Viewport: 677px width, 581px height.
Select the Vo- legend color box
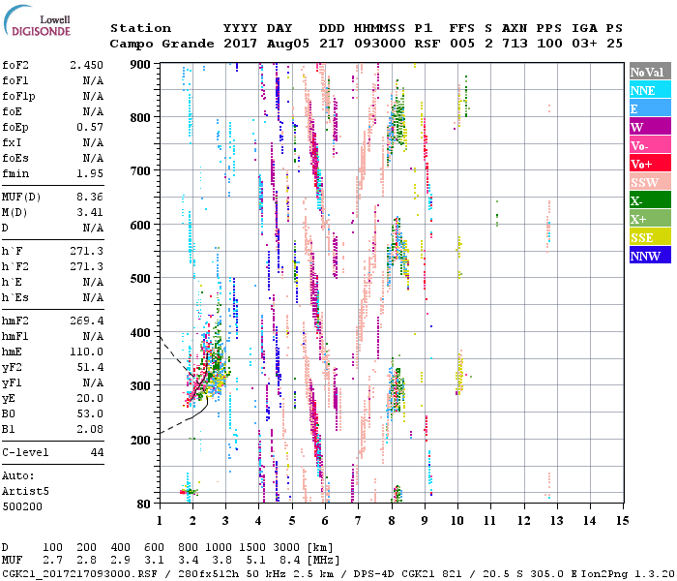click(649, 146)
